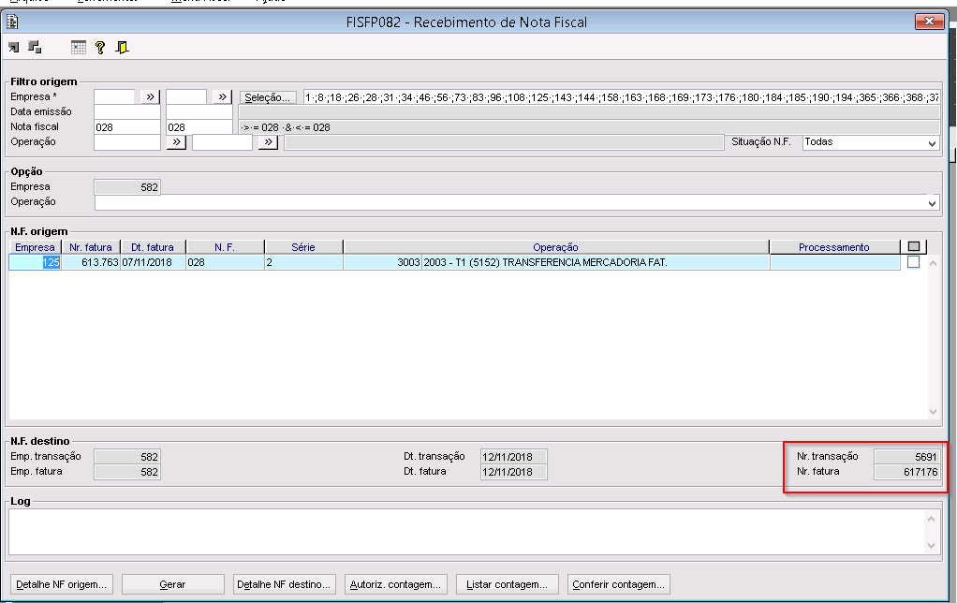Click the Processamento column header

click(834, 247)
